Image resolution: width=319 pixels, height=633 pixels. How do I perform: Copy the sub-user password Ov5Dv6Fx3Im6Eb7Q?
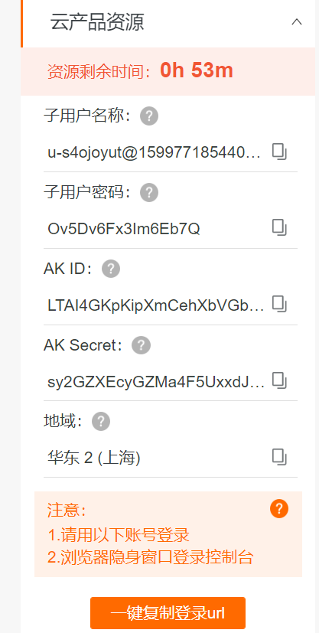tap(279, 228)
